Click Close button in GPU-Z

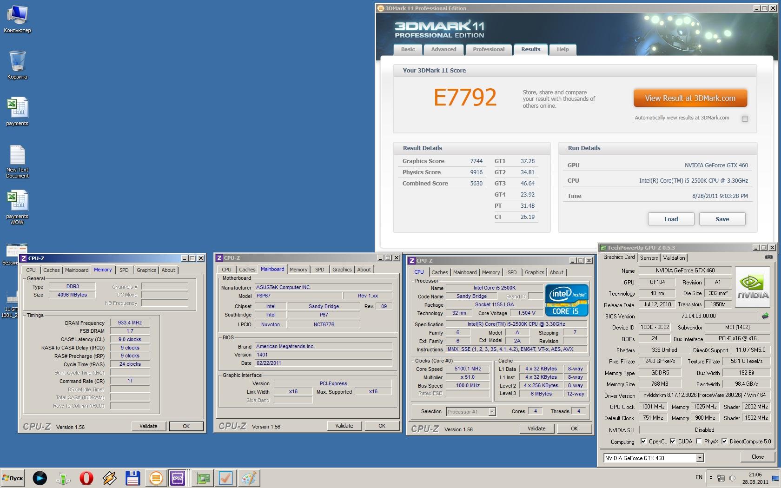757,457
